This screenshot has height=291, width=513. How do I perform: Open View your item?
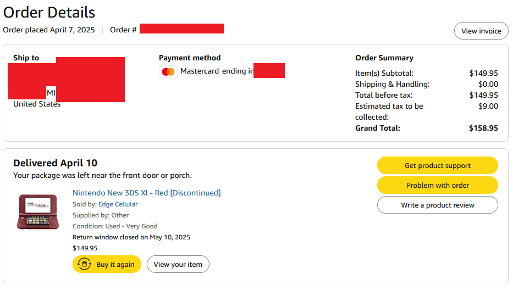(x=178, y=264)
